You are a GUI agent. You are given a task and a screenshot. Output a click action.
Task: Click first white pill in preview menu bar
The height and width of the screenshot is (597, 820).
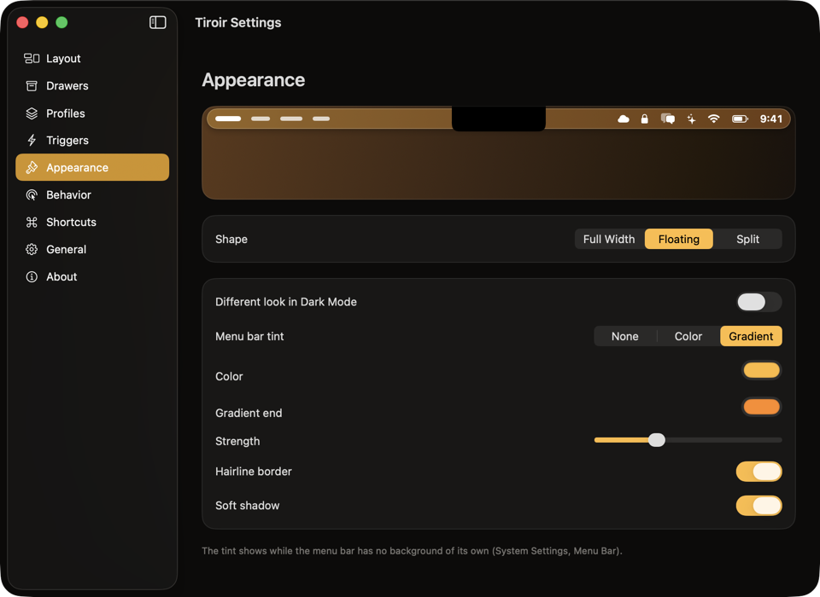228,119
